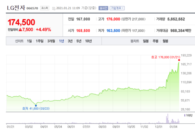Click the tallest volume bar in December
195x132 pixels.
tap(168, 118)
